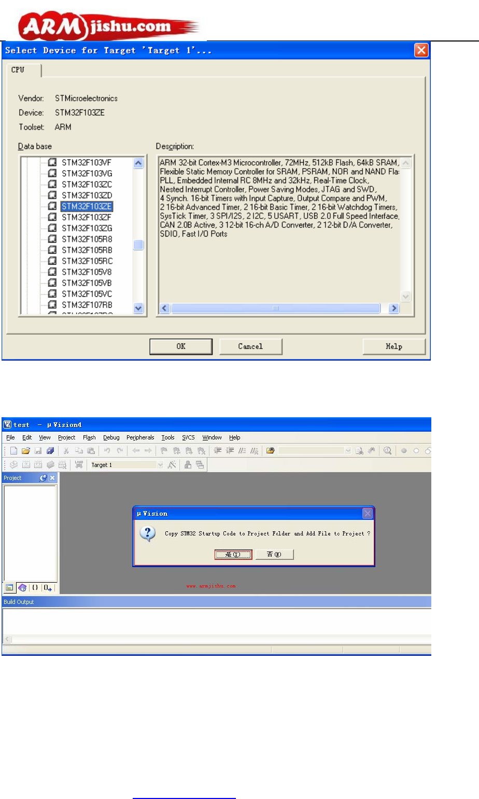Open the Debug menu

point(111,437)
